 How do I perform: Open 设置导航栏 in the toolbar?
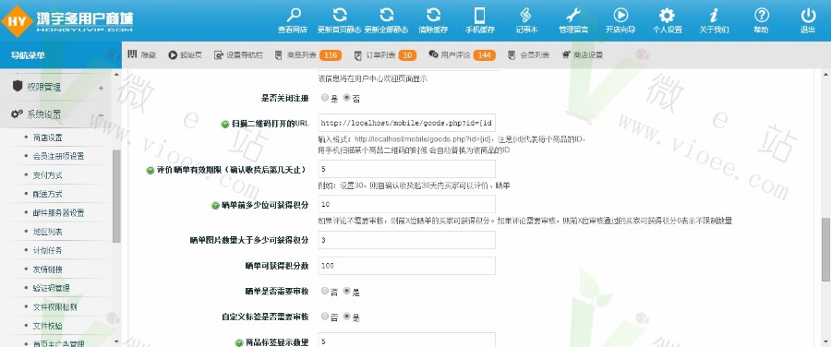238,55
